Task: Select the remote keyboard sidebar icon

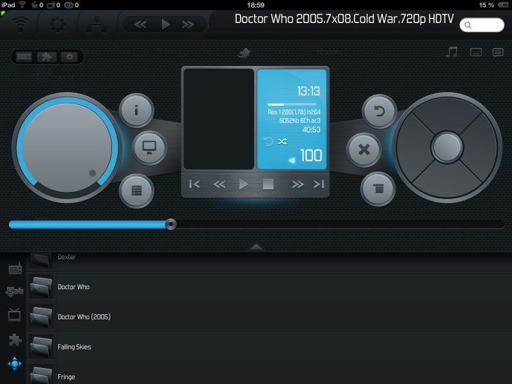Action: click(15, 268)
